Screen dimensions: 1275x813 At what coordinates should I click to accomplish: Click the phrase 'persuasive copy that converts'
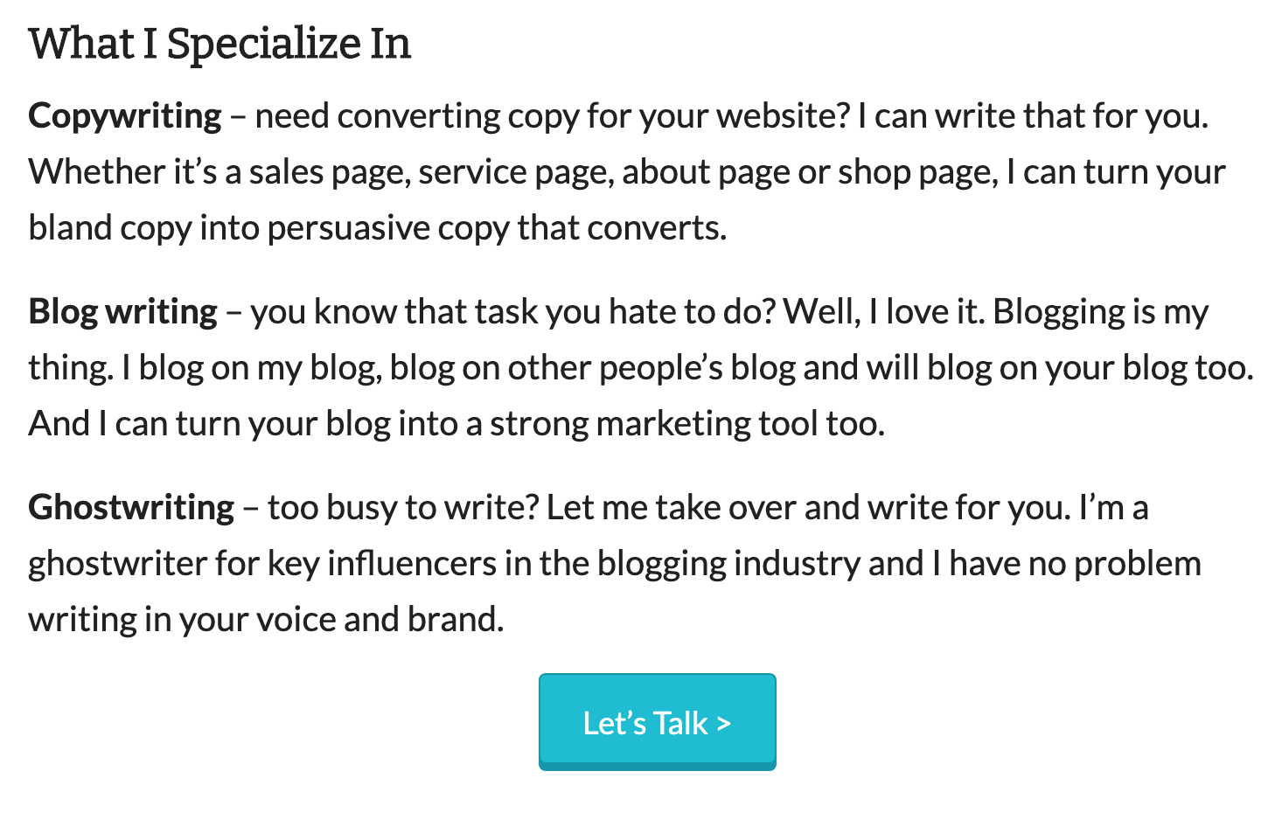495,227
